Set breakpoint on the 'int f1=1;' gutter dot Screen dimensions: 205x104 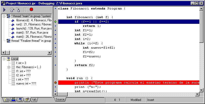tap(55, 30)
